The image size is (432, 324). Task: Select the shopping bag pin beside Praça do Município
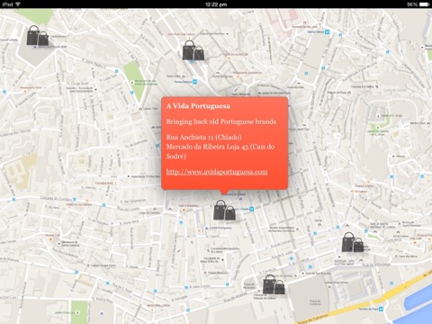coord(274,284)
